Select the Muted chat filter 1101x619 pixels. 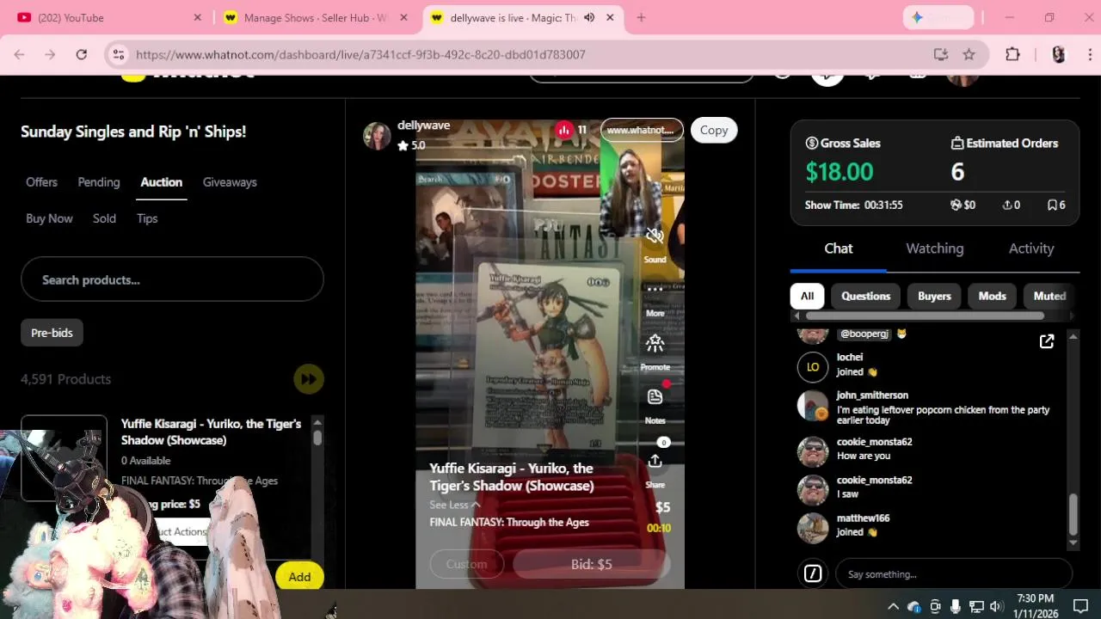pyautogui.click(x=1049, y=296)
